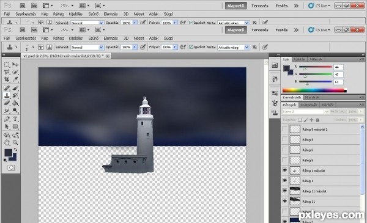The width and height of the screenshot is (367, 223).
Task: Open Szűrő menu in front window
Action: (x=94, y=38)
